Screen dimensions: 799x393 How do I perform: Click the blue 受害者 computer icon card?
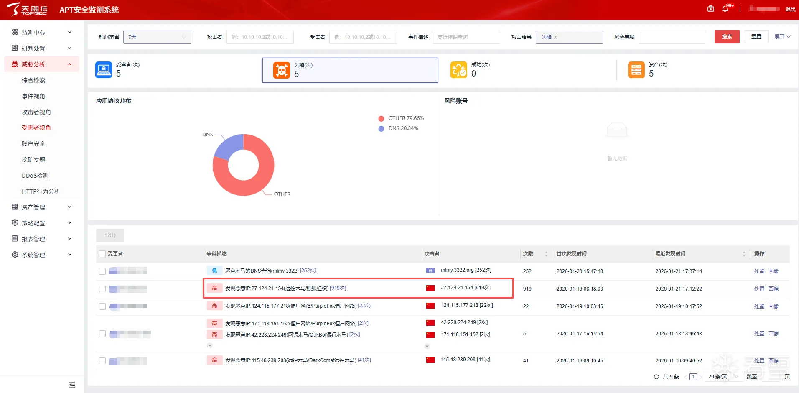[x=104, y=70]
